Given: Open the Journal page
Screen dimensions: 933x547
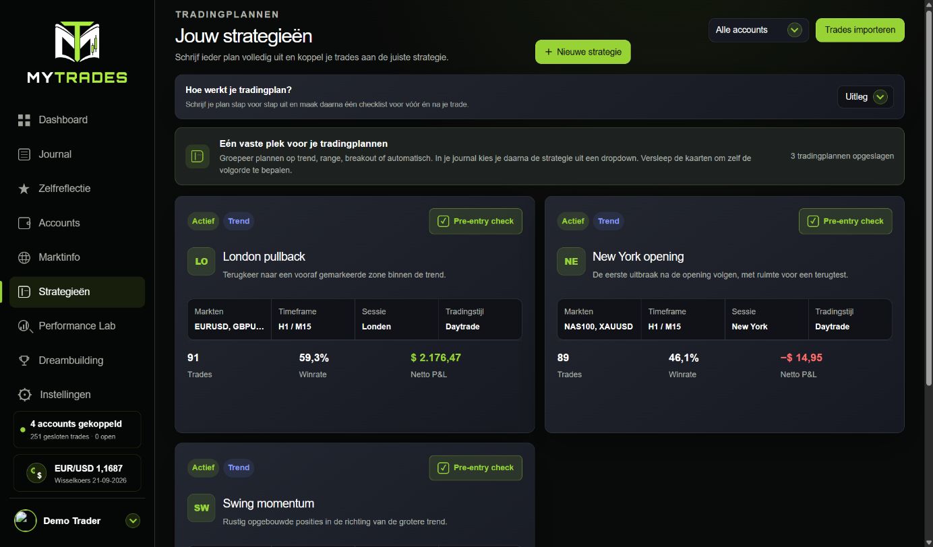Looking at the screenshot, I should click(x=77, y=154).
